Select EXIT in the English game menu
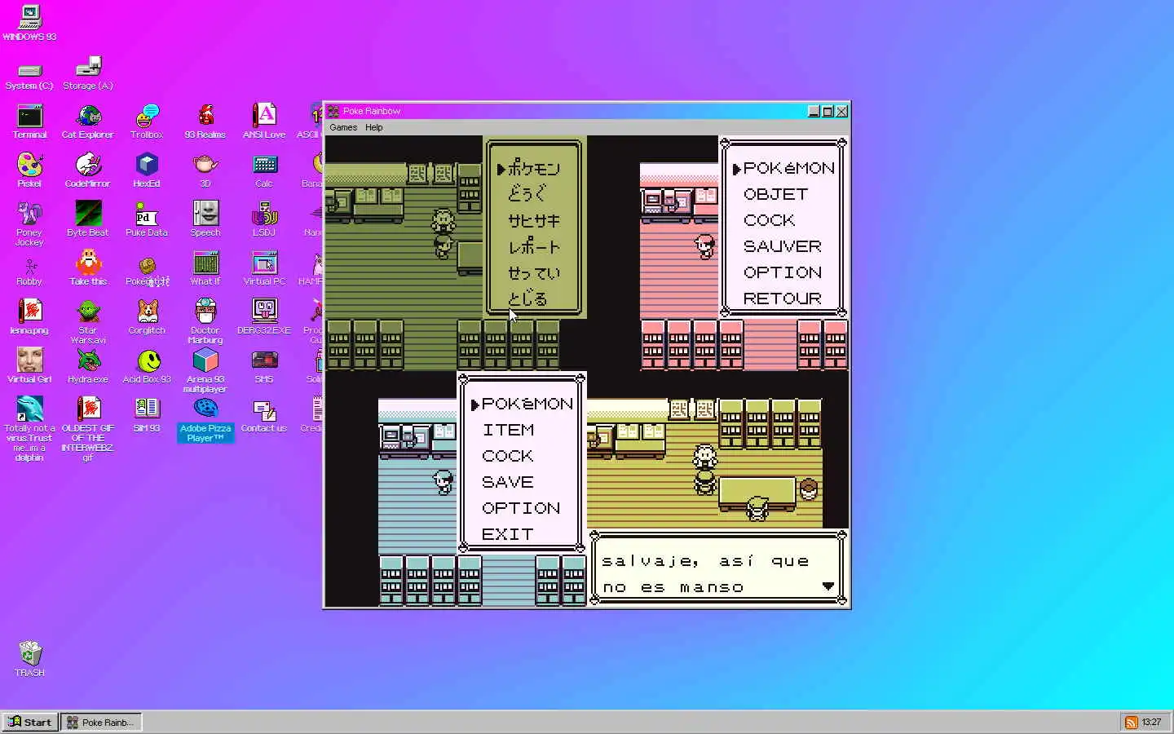This screenshot has height=734, width=1174. coord(507,534)
